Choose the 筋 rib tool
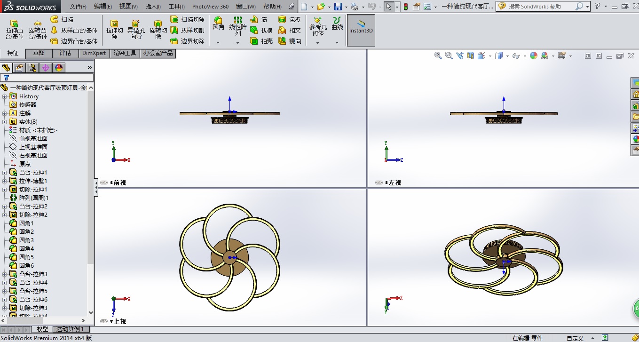Viewport: 639px width, 342px height. [259, 19]
